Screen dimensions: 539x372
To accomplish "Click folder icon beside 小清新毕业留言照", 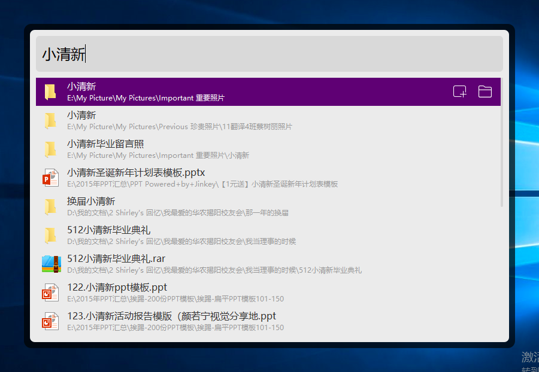I will click(x=50, y=150).
